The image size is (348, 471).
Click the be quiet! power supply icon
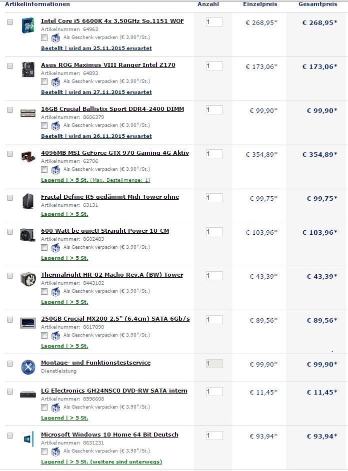pyautogui.click(x=27, y=235)
